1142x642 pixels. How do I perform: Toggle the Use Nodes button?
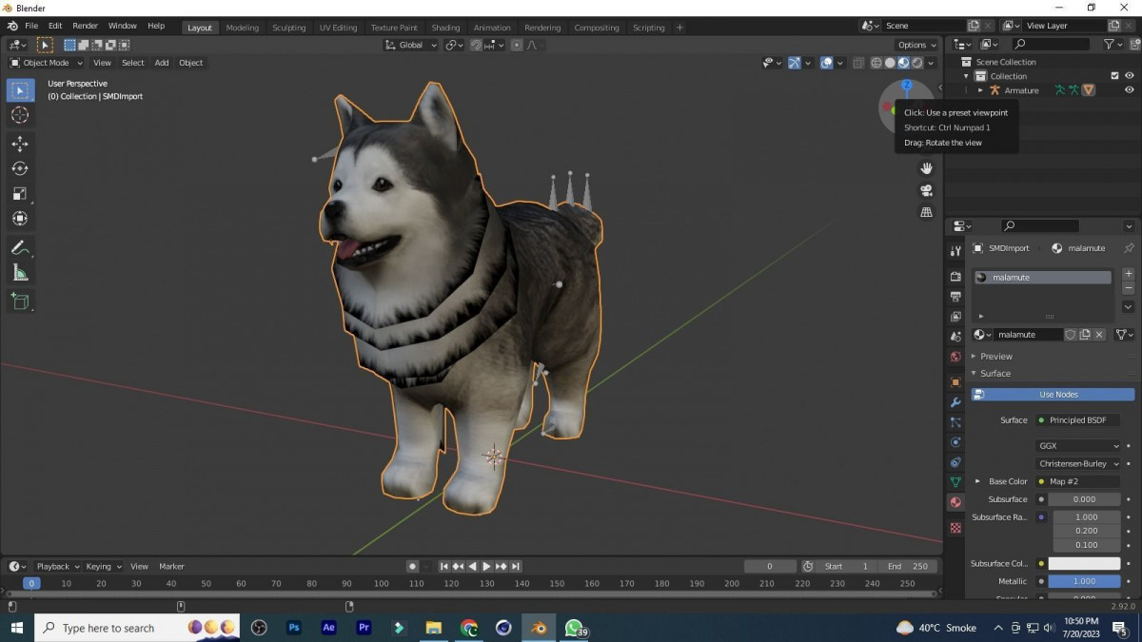1053,395
